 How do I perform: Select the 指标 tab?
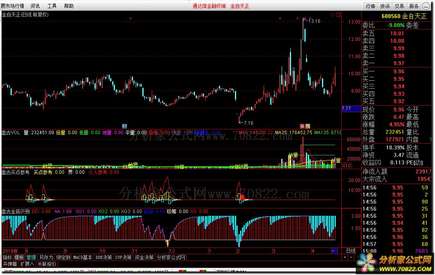7,257
